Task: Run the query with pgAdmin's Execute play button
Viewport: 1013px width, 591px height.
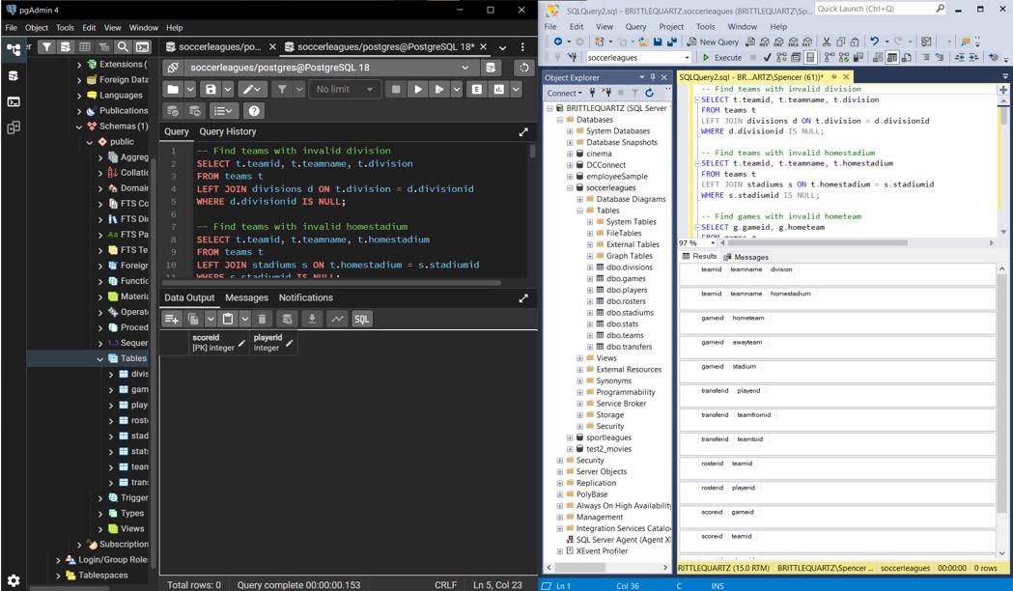Action: [417, 89]
